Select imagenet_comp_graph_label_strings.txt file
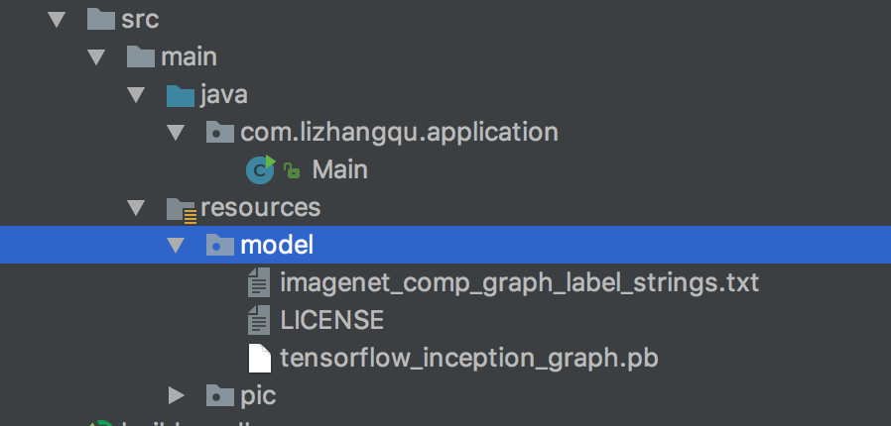This screenshot has height=426, width=891. point(519,283)
